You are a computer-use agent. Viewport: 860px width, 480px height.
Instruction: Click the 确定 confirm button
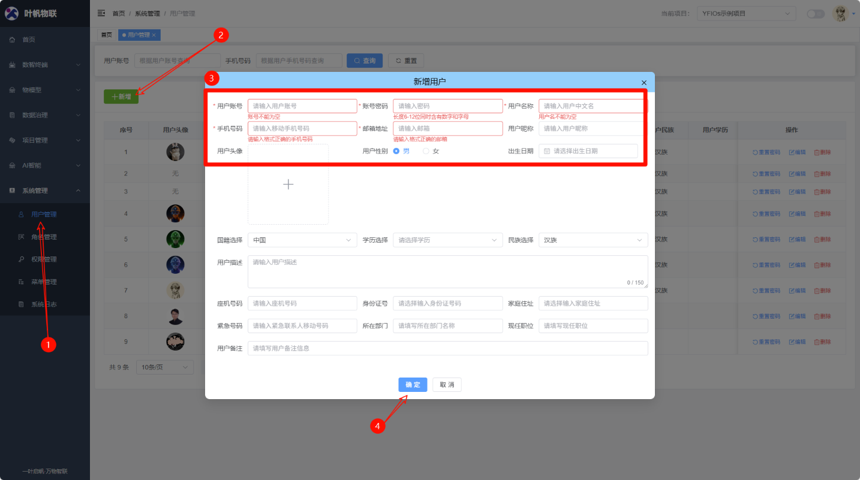413,385
